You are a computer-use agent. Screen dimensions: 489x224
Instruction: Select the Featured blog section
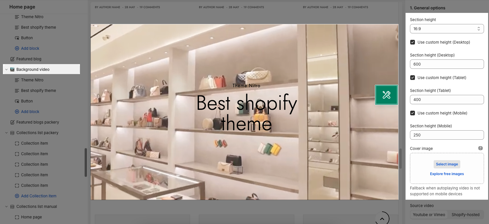29,59
